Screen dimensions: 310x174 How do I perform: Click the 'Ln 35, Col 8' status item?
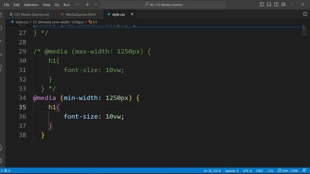tap(212, 171)
